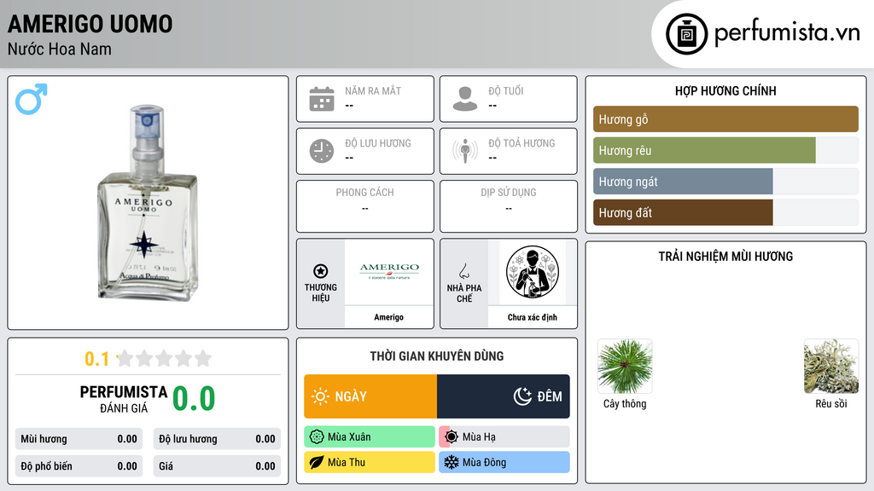874x491 pixels.
Task: Click the perfumista.vn perfume bottle logo icon
Action: pyautogui.click(x=686, y=34)
